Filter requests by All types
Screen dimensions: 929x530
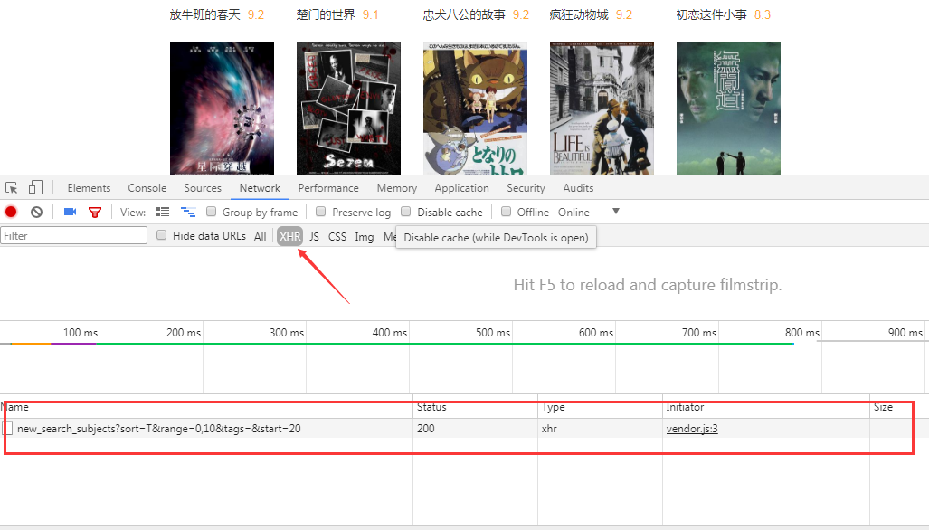click(x=261, y=236)
